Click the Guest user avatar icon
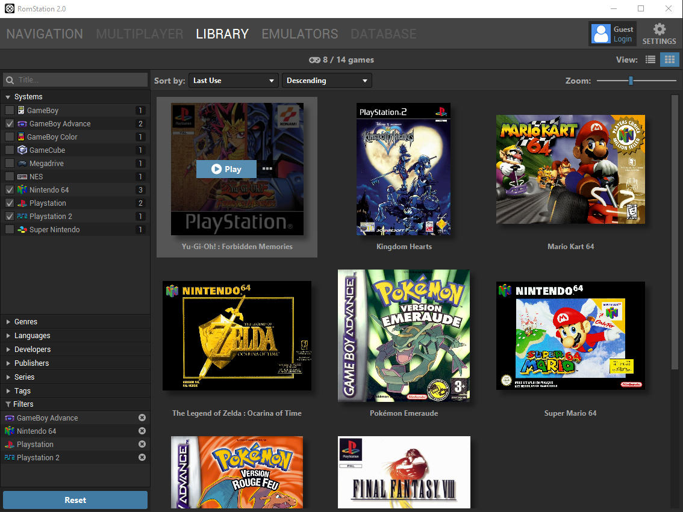683x512 pixels. [x=601, y=34]
